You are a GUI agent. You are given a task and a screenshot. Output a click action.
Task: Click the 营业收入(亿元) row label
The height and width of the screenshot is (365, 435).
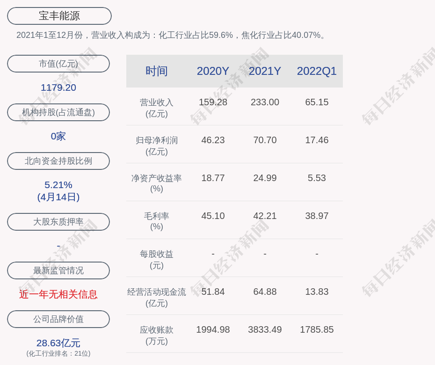(157, 108)
